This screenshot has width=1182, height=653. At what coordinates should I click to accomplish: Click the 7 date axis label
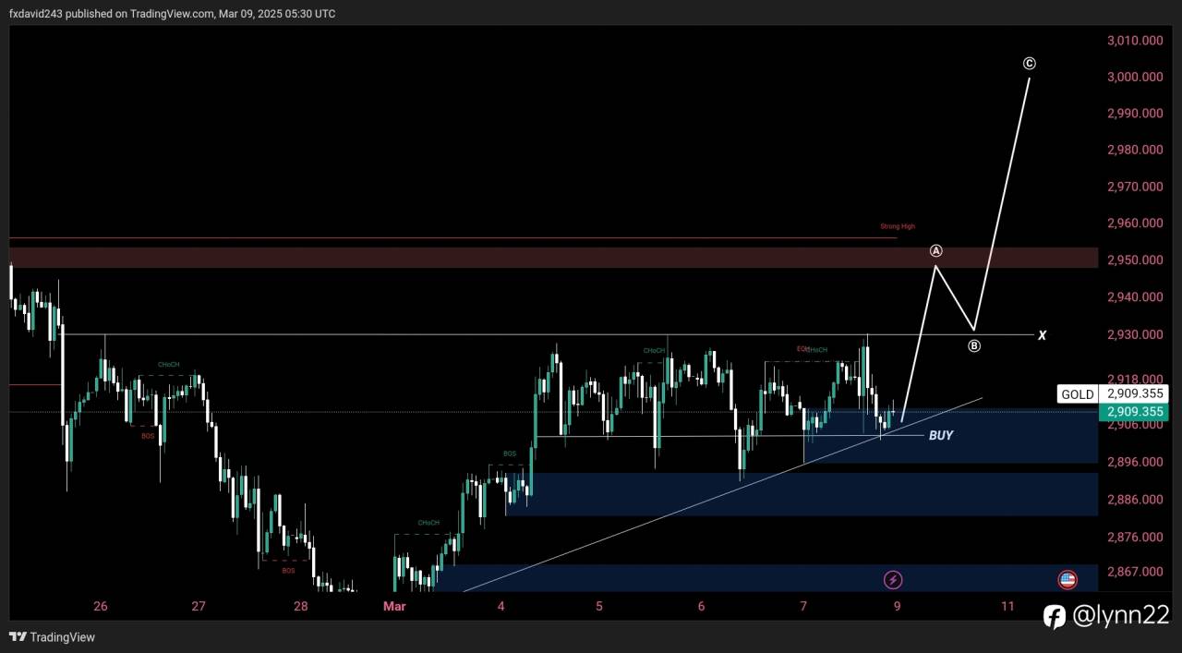point(803,607)
